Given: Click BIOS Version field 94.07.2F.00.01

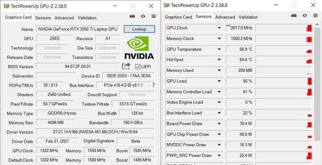Looking at the screenshot, I should pos(78,66).
